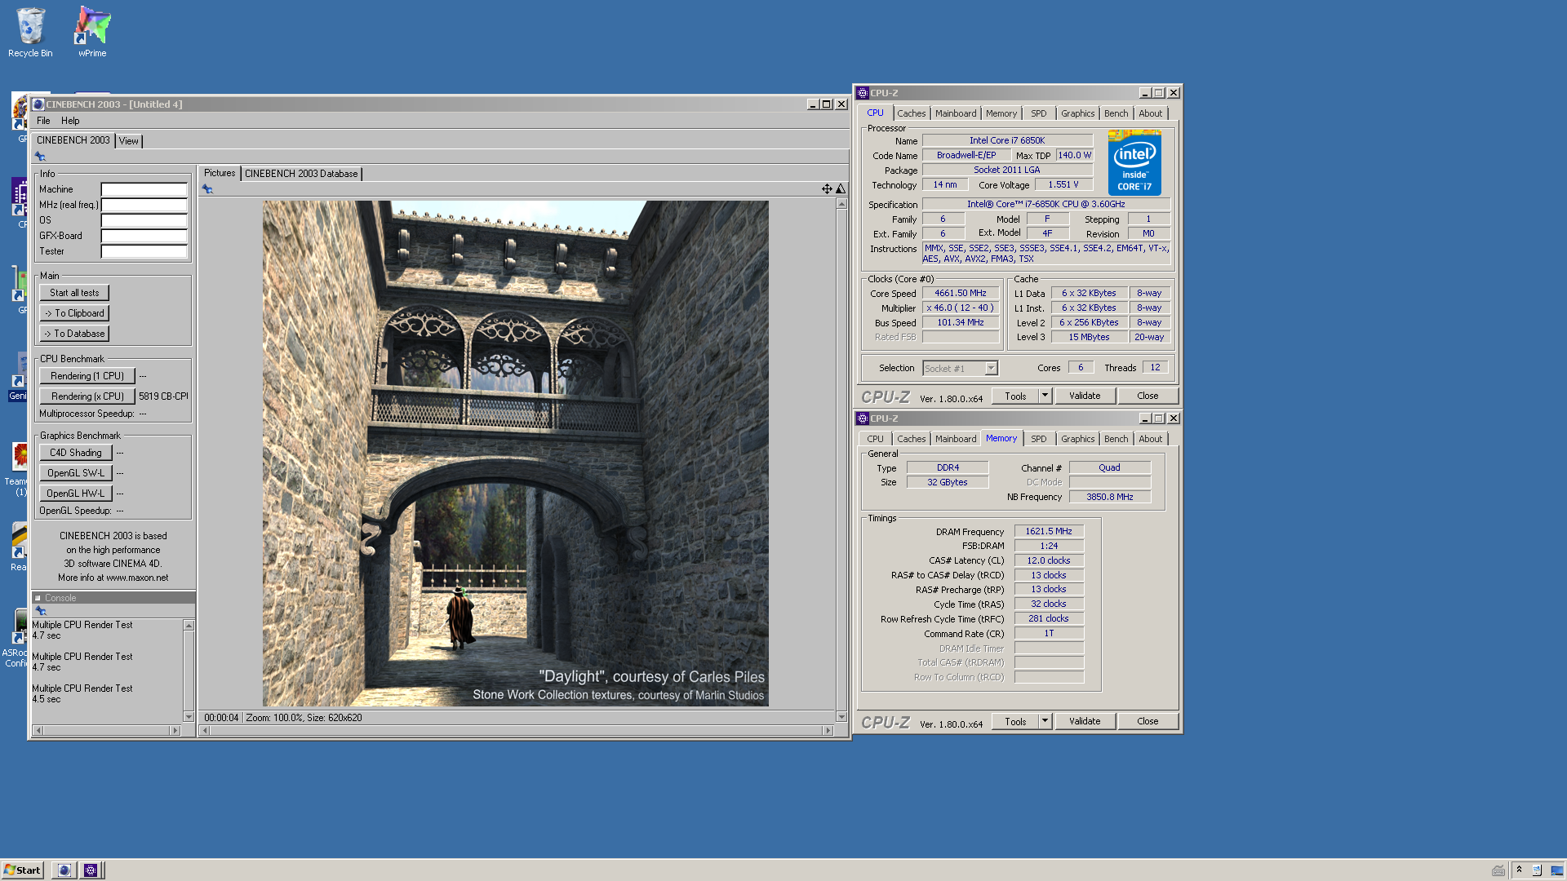The image size is (1567, 881).
Task: Run the OpenGL HW-L benchmark
Action: 76,494
